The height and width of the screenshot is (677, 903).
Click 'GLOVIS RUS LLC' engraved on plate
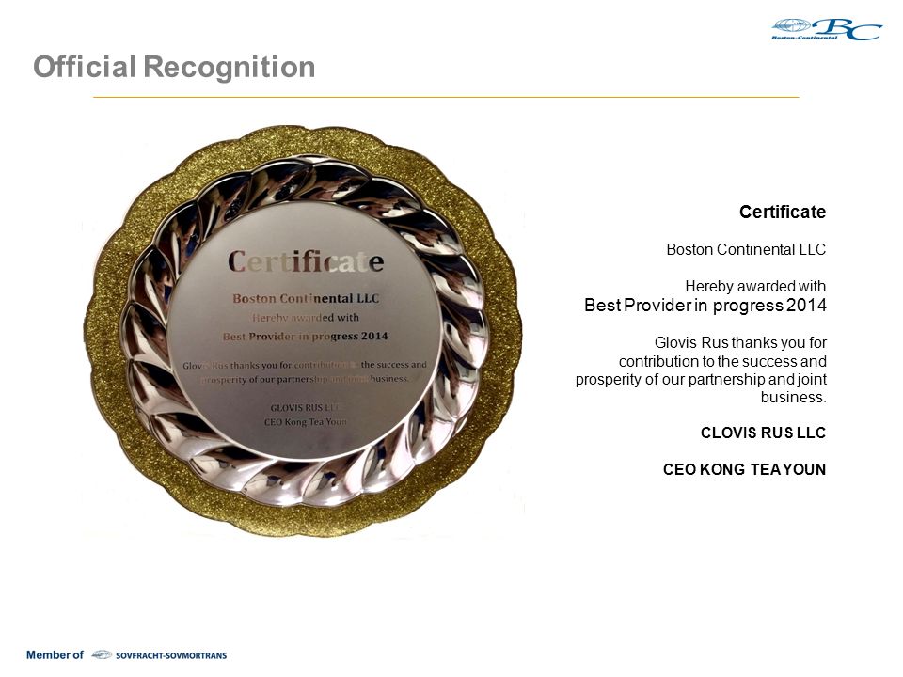[x=306, y=407]
